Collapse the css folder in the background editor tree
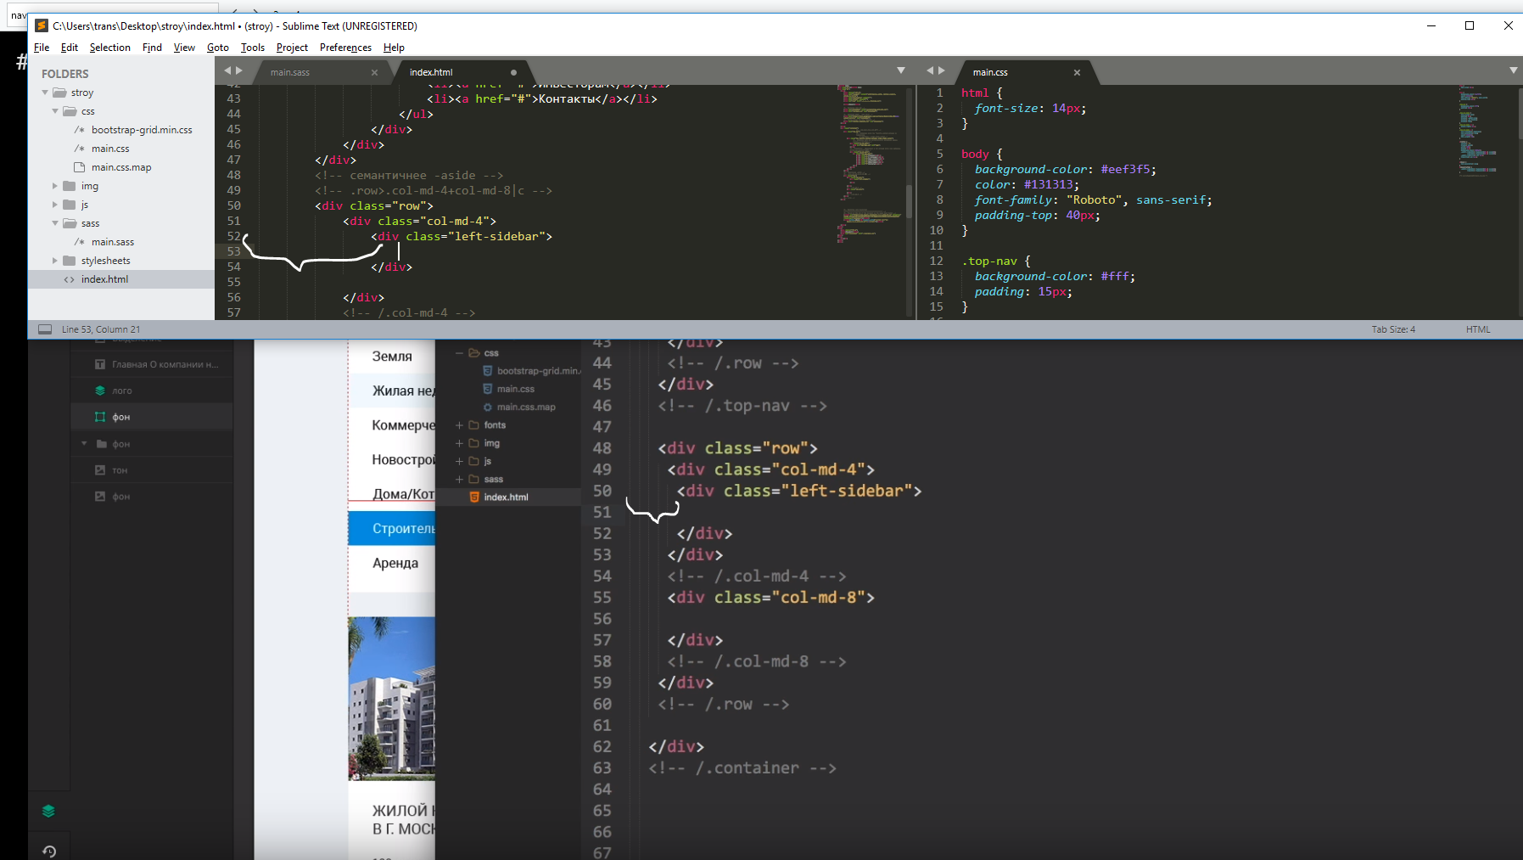1523x860 pixels. pyautogui.click(x=459, y=353)
